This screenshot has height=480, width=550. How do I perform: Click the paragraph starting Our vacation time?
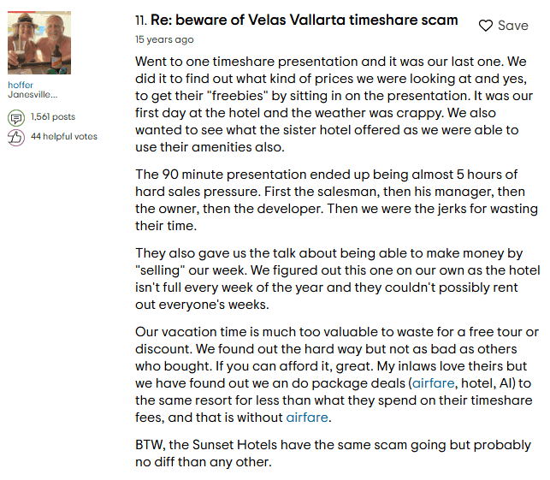[x=337, y=375]
